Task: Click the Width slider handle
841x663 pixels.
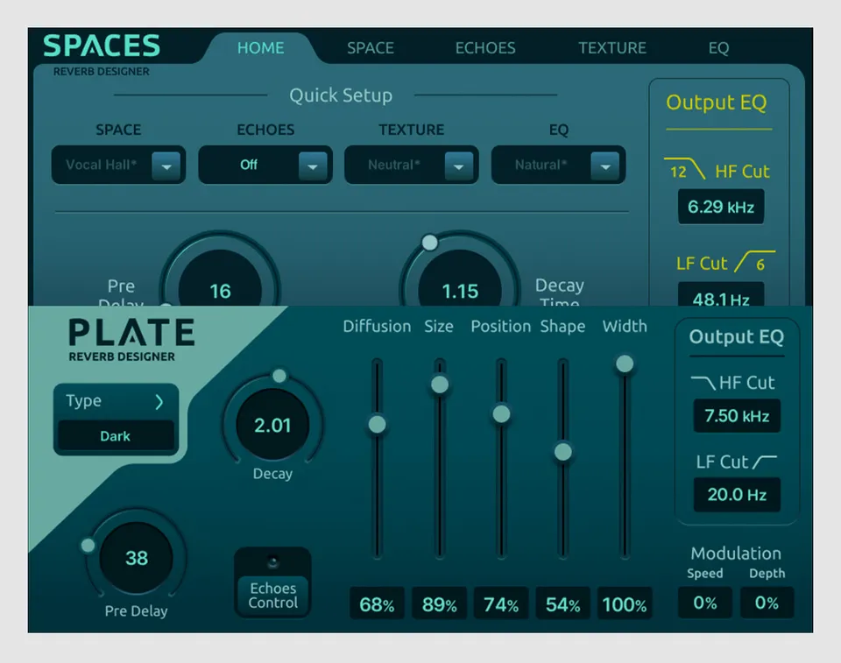Action: (625, 363)
